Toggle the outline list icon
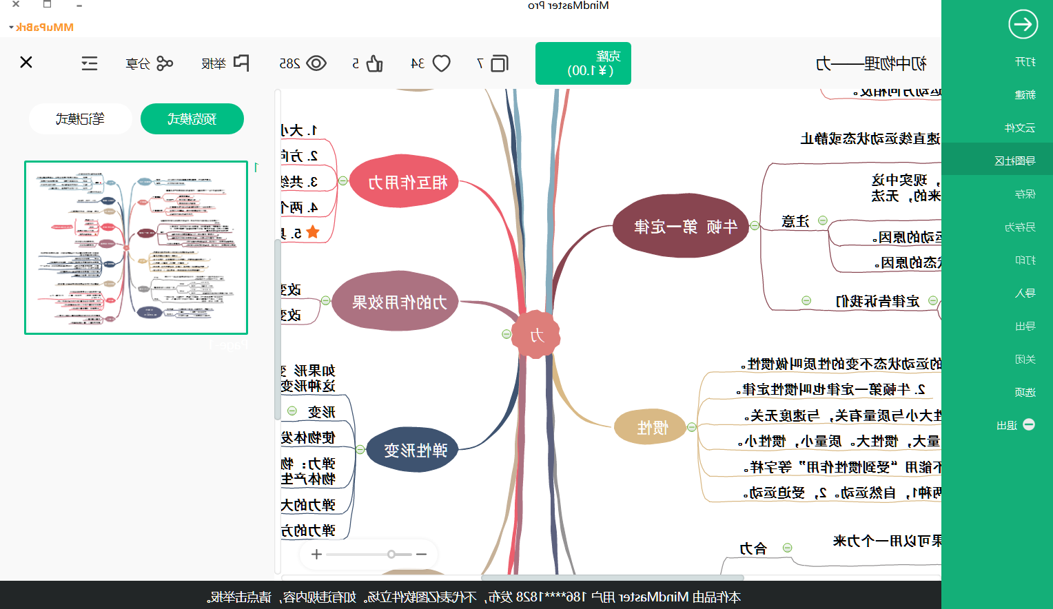Screen dimensions: 1053x609 click(x=90, y=63)
